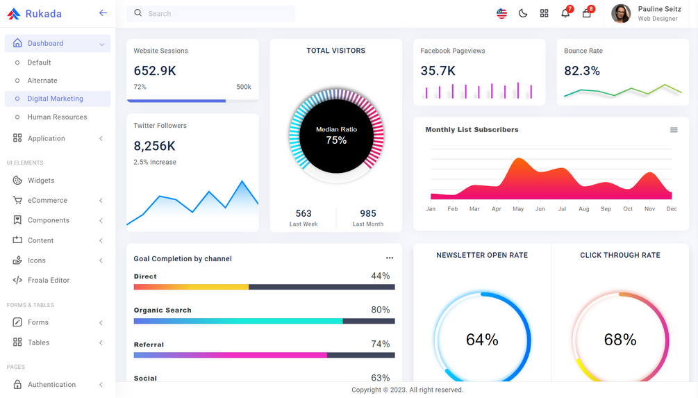Click the Direct channel progress bar
This screenshot has height=398, width=698.
[265, 287]
